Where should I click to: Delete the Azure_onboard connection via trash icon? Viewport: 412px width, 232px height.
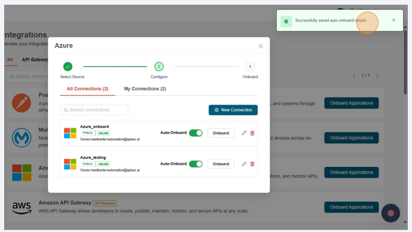pyautogui.click(x=252, y=133)
